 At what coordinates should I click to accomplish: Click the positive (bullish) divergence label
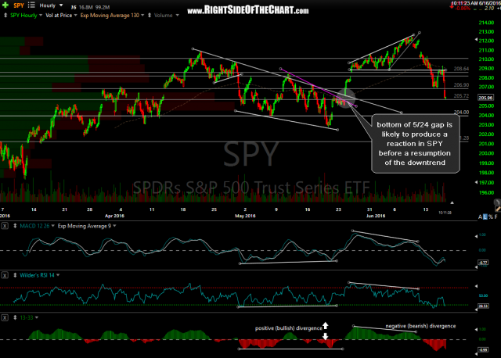click(289, 328)
